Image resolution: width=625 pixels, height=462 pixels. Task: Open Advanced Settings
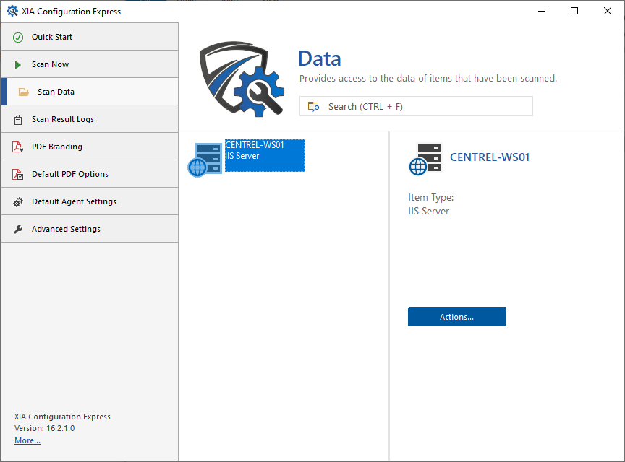coord(90,229)
